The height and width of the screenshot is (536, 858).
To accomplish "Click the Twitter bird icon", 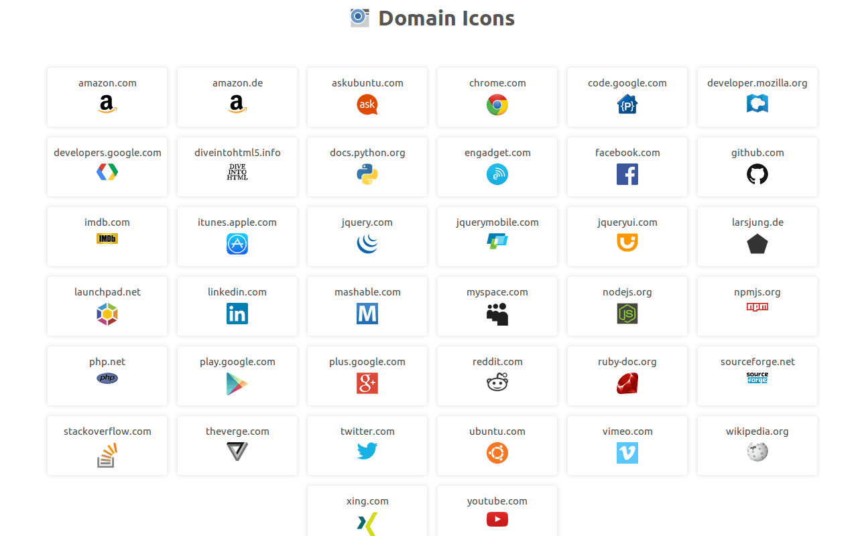I will [x=367, y=452].
